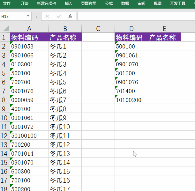
Task: Select column E header
Action: [x=164, y=29]
